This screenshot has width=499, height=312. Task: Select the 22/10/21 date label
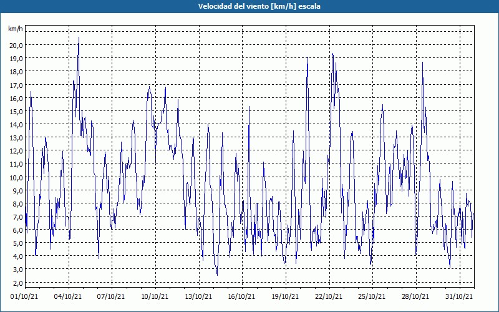click(x=329, y=296)
